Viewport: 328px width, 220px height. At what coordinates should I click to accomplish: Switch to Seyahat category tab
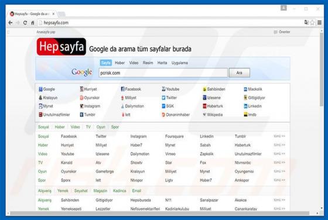pos(81,191)
